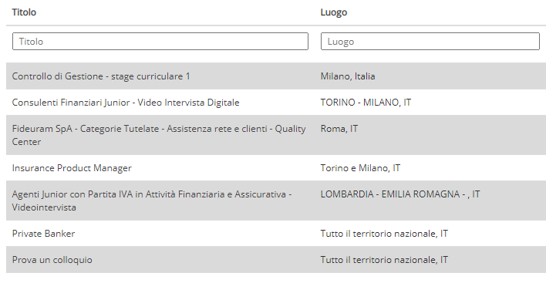Click the Luogo filter input field
Screen dimensions: 546x300
click(x=430, y=42)
